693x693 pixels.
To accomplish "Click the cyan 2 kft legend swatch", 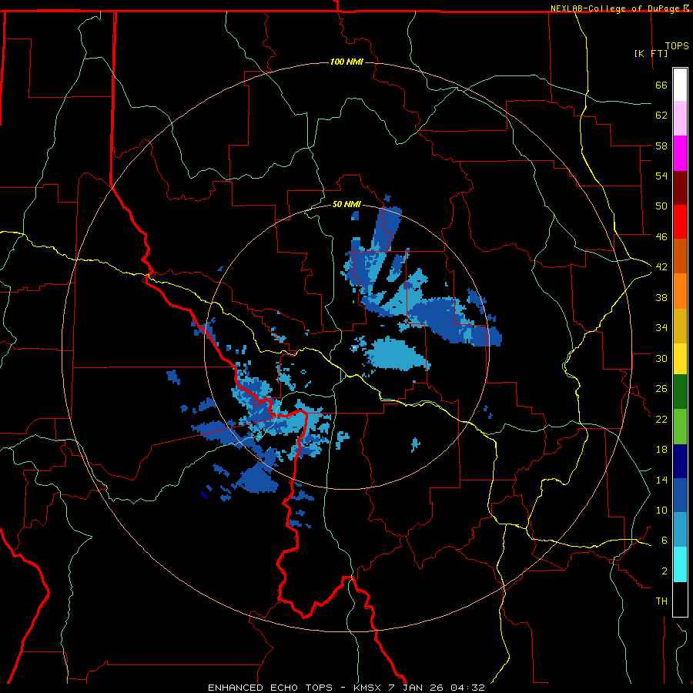I will click(680, 564).
